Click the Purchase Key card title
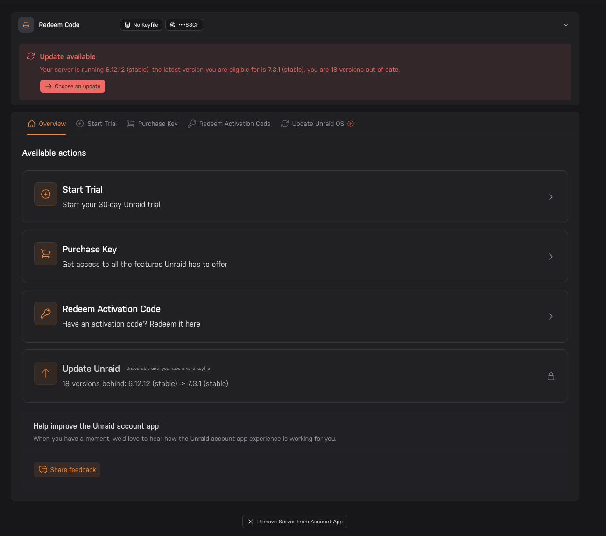 90,249
